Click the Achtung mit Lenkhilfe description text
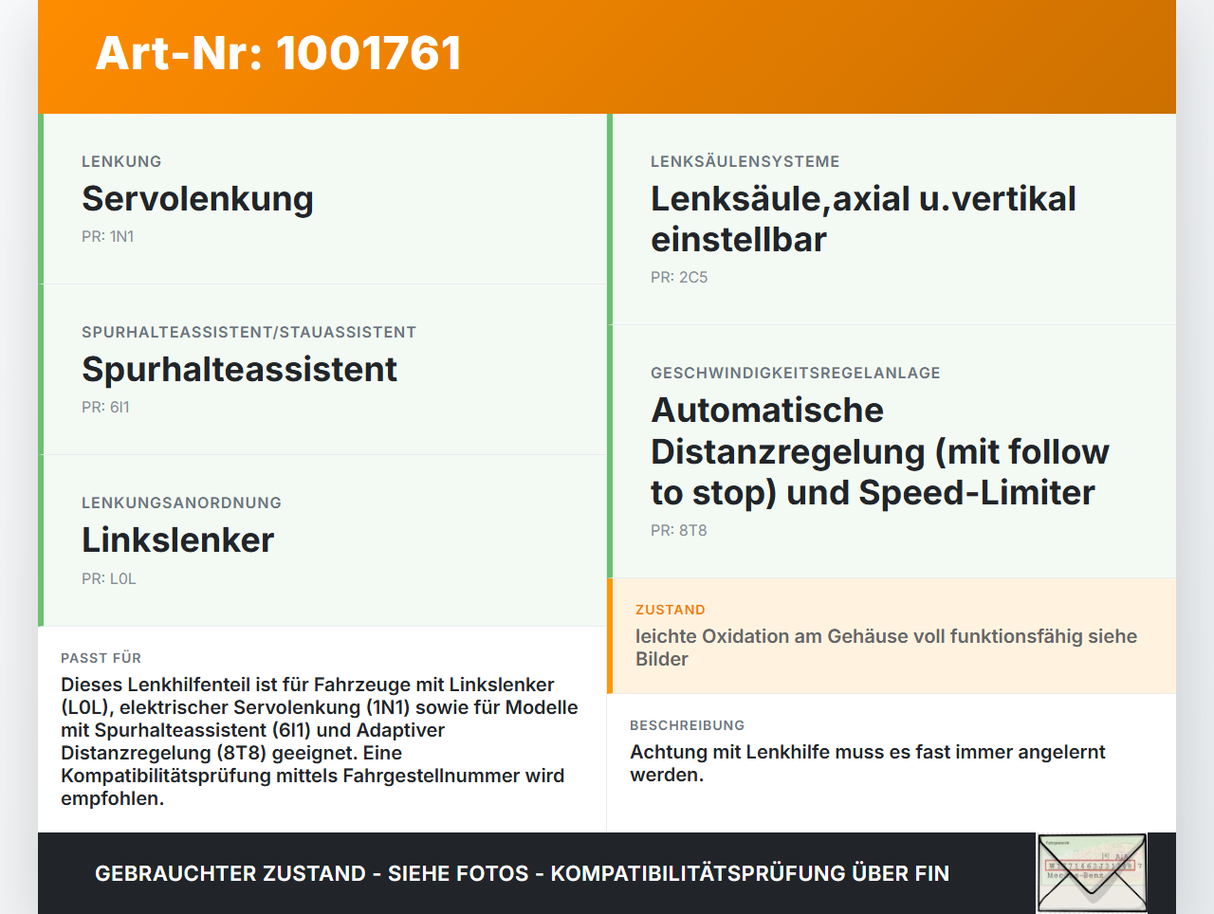Viewport: 1214px width, 914px height. pos(867,763)
